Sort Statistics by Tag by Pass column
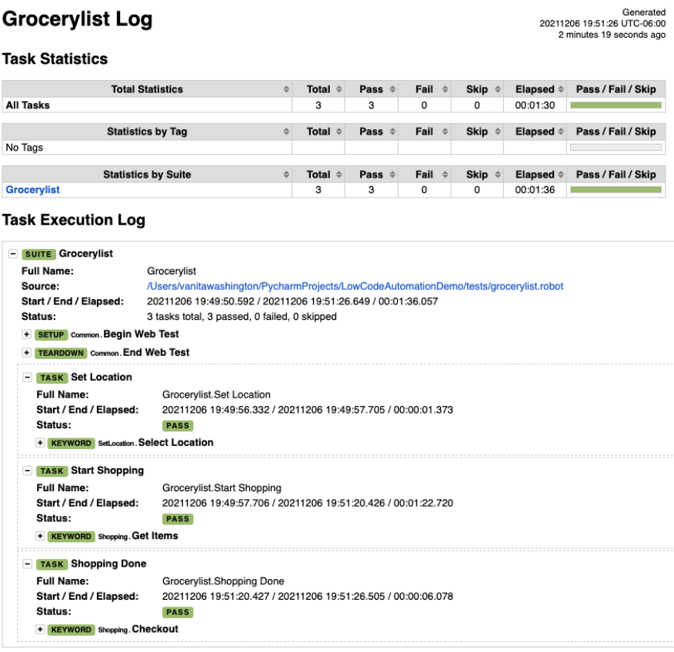Image resolution: width=674 pixels, height=652 pixels. [x=372, y=131]
